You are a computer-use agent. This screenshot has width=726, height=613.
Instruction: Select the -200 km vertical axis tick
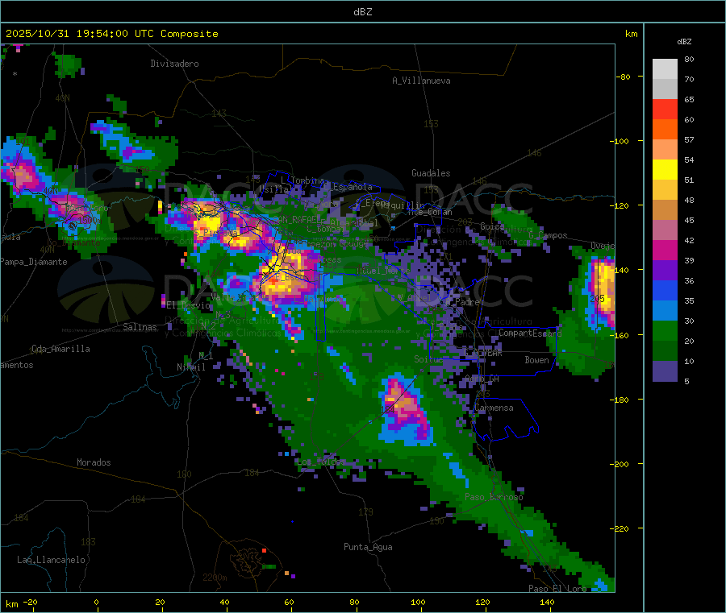click(619, 464)
